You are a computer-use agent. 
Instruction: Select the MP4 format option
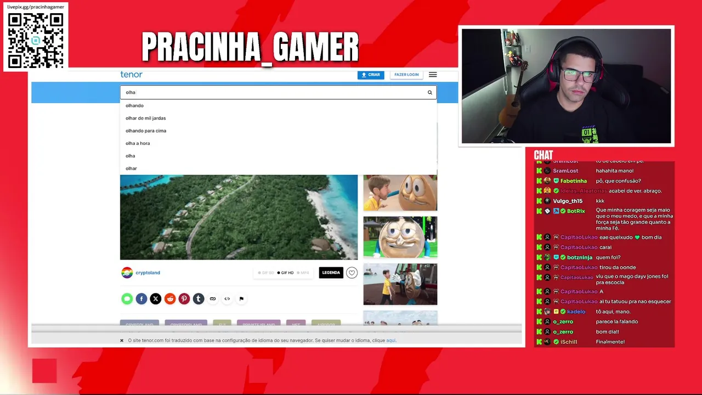pyautogui.click(x=303, y=273)
